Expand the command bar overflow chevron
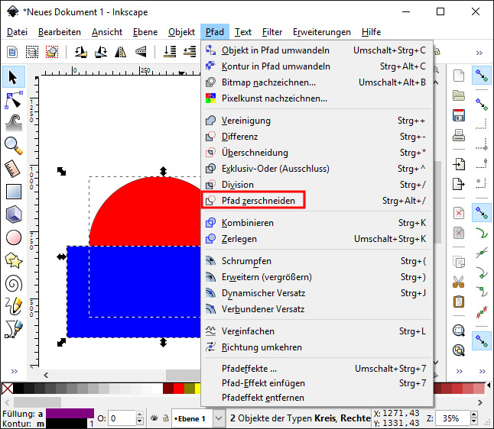This screenshot has height=429, width=494. coord(460,372)
